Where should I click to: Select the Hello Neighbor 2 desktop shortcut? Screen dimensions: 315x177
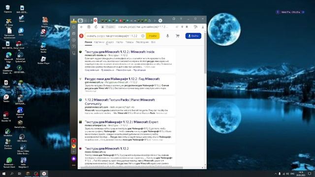[23, 163]
